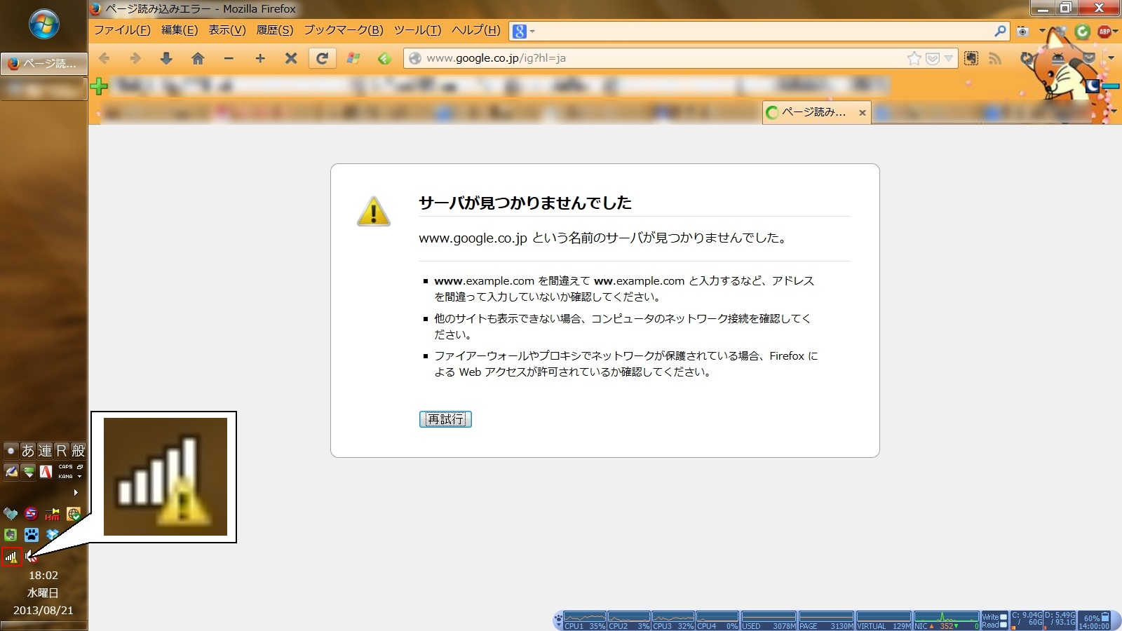Click the RSS feed subscribe icon
The width and height of the screenshot is (1122, 631).
pos(995,58)
